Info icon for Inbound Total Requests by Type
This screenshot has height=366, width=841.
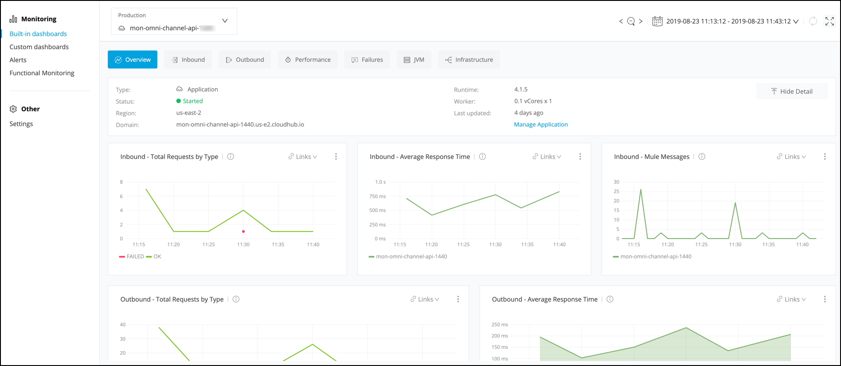[231, 157]
